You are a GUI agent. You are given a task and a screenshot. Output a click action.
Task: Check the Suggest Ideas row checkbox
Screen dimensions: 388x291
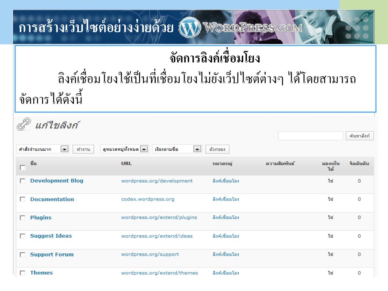(x=22, y=236)
